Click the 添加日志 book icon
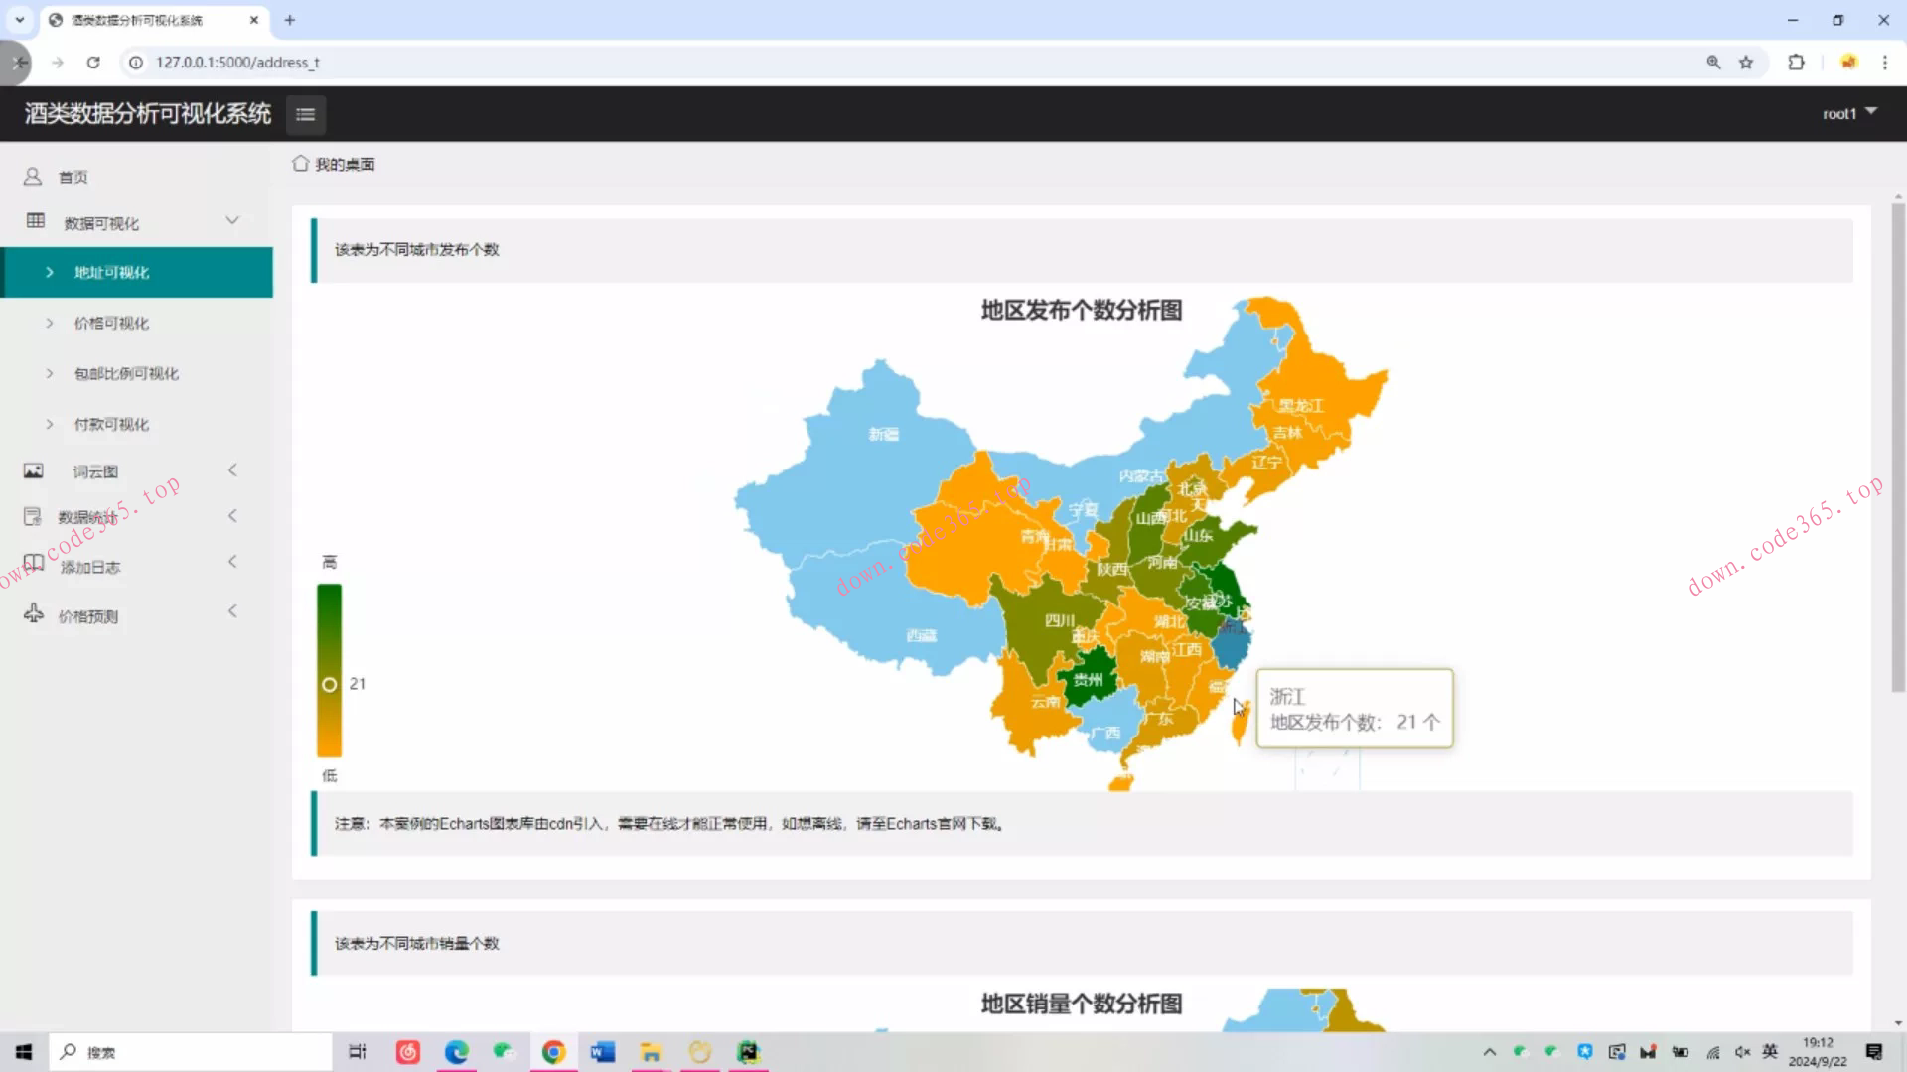The image size is (1907, 1072). tap(34, 563)
